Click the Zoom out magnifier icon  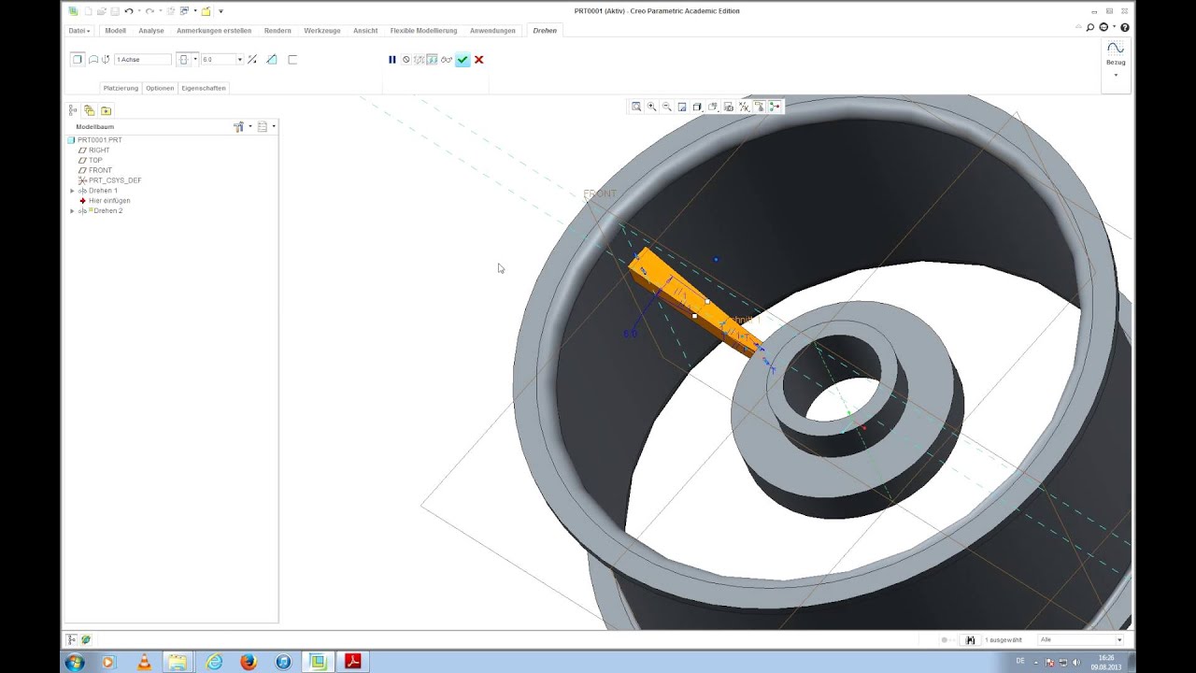[667, 107]
